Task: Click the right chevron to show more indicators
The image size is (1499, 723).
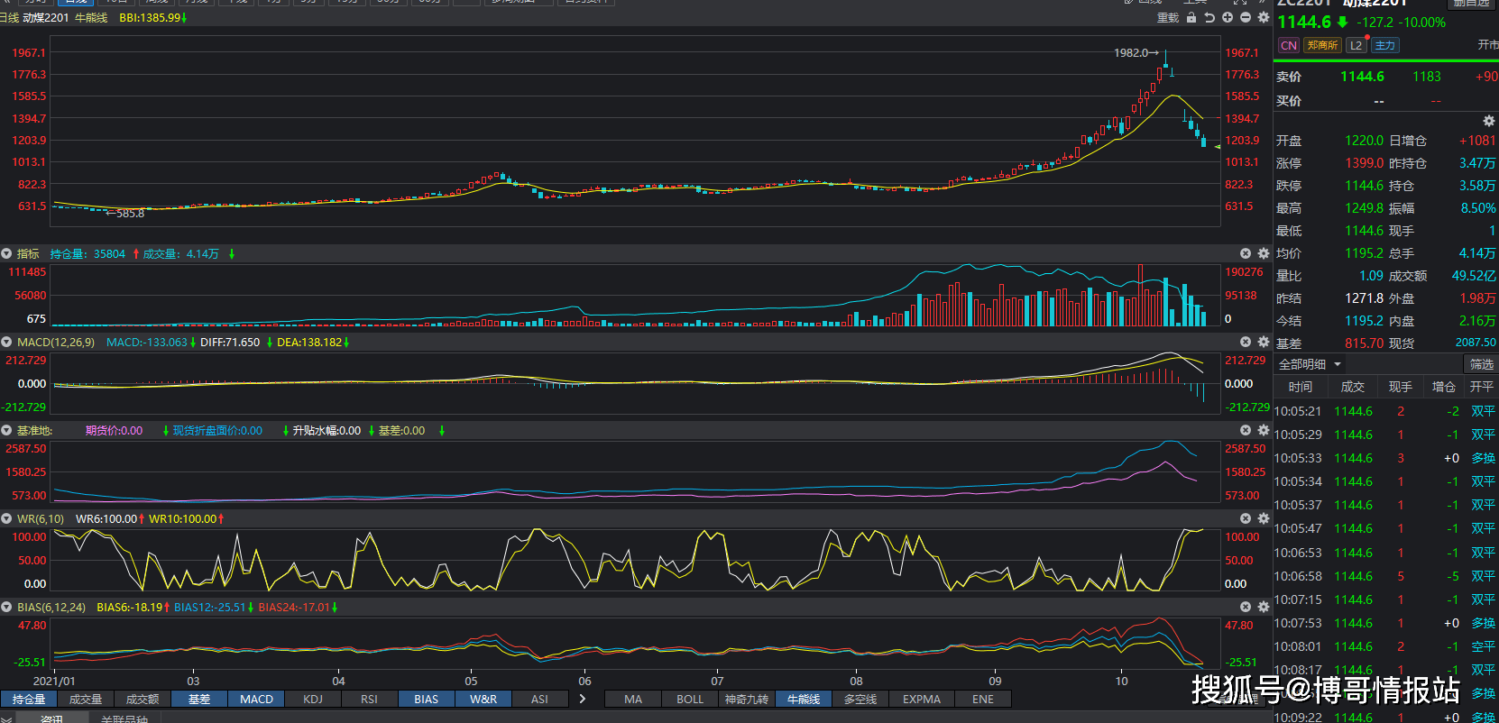Action: (x=583, y=699)
